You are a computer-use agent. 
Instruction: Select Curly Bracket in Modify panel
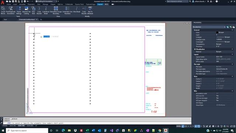(84, 10)
